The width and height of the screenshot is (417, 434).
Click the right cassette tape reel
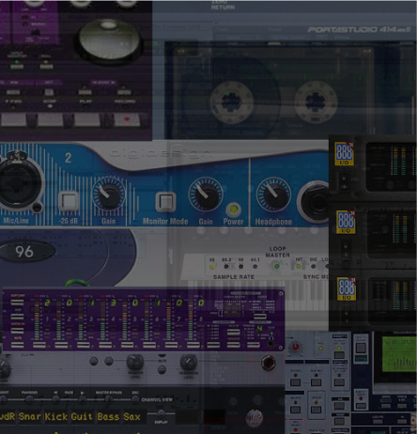point(316,101)
